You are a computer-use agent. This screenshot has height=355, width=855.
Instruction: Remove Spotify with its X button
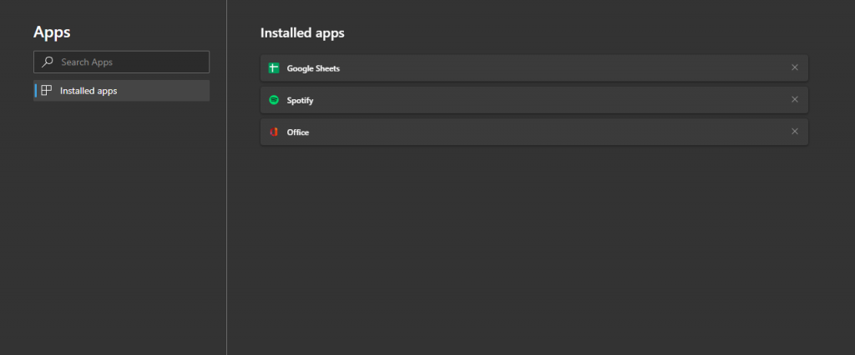795,99
